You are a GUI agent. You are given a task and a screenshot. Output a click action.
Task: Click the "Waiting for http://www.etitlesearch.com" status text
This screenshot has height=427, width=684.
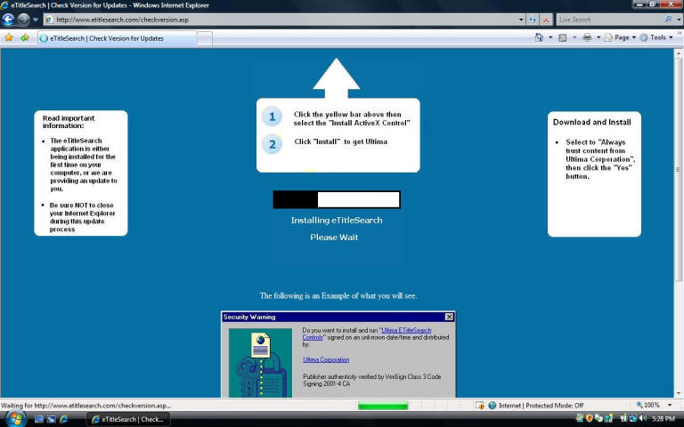85,406
